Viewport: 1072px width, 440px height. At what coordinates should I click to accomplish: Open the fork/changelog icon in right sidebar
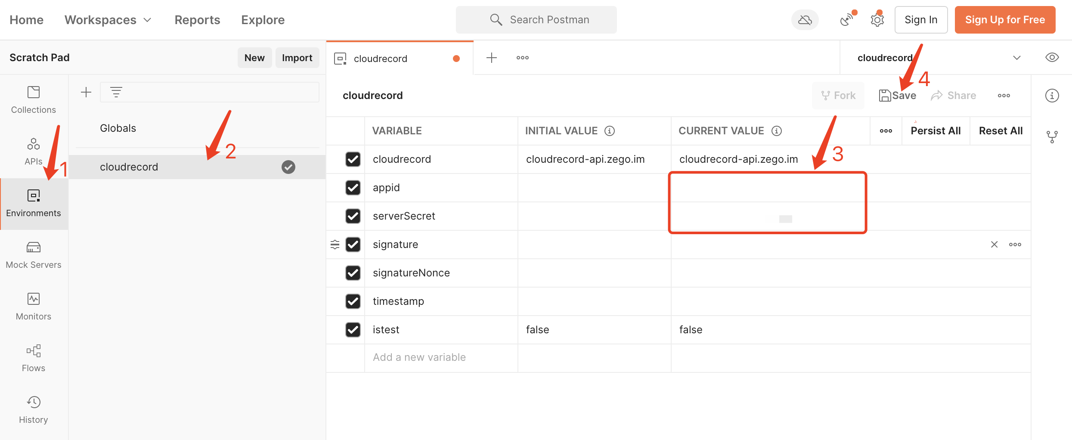(1052, 137)
